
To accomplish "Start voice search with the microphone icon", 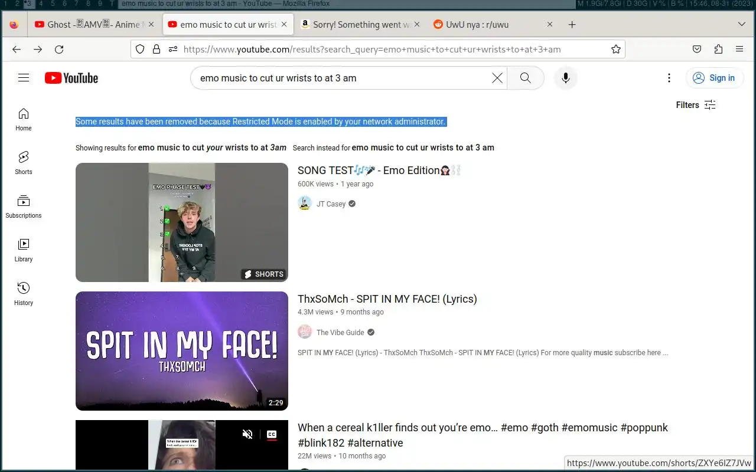I will click(x=565, y=78).
